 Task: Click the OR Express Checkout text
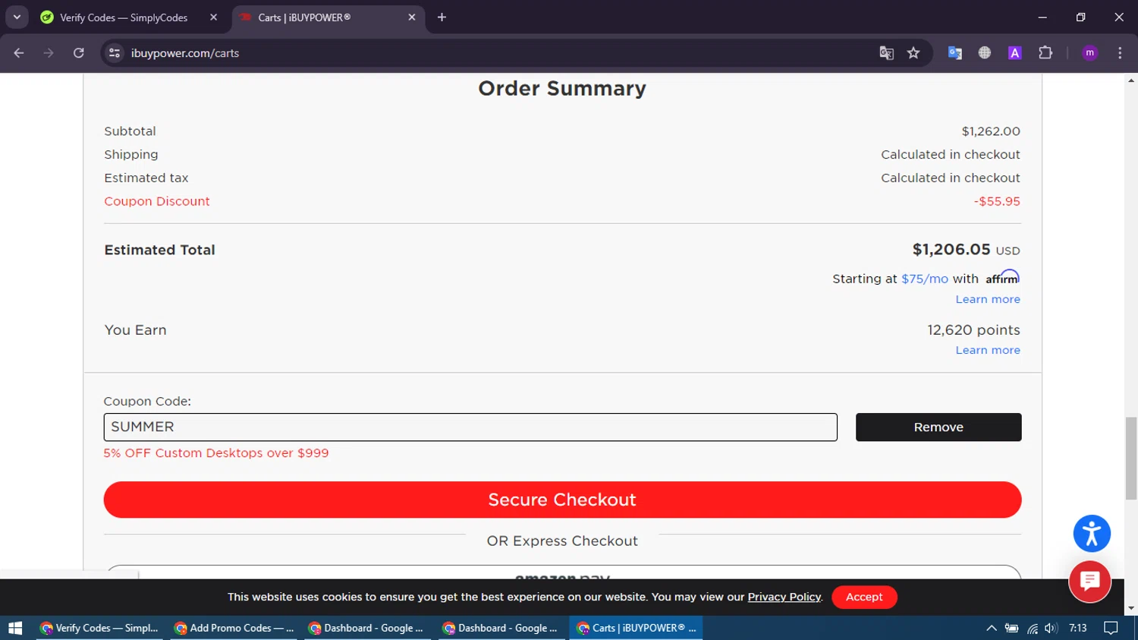click(x=562, y=541)
